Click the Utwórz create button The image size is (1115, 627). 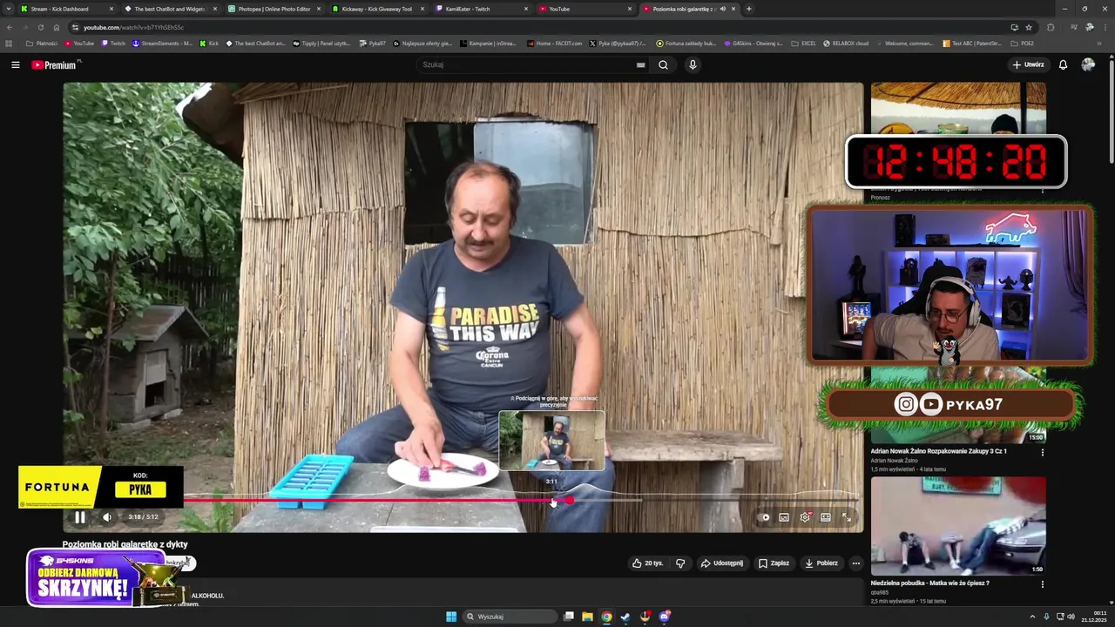[1028, 64]
